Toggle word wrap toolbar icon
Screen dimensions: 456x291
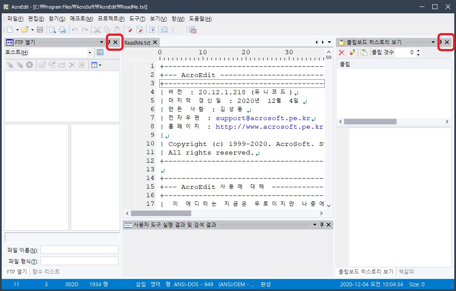152,30
